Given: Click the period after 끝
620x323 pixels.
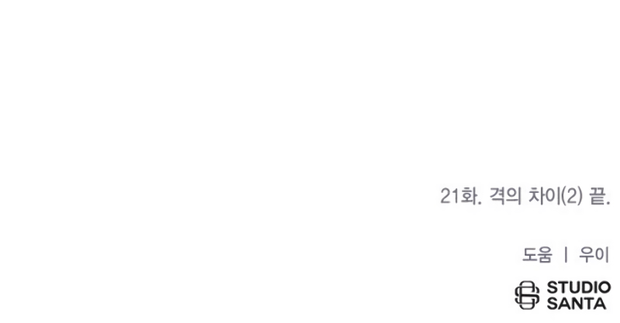Looking at the screenshot, I should (608, 203).
